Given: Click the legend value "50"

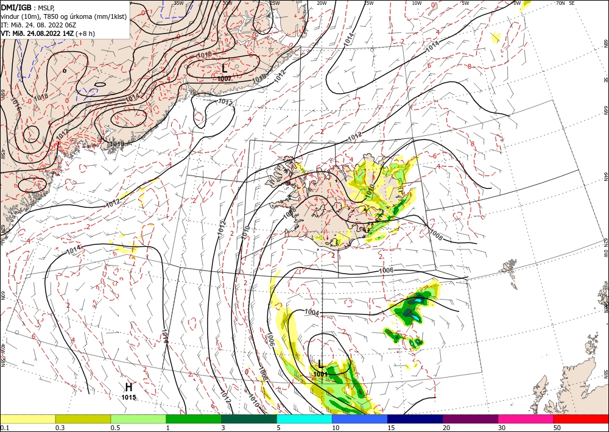Looking at the screenshot, I should point(557,428).
